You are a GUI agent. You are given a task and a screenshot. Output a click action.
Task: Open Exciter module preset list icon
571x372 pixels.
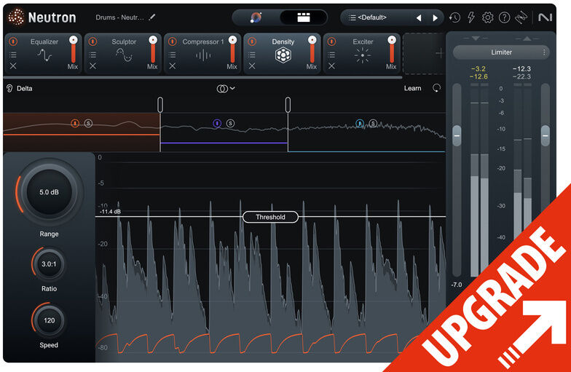point(331,55)
